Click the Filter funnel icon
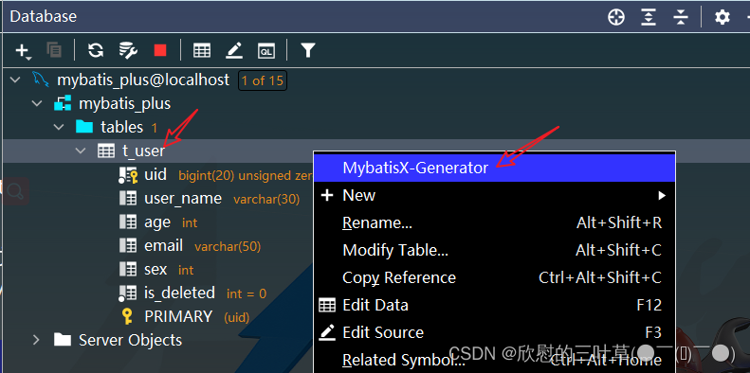Viewport: 750px width, 373px height. 308,49
